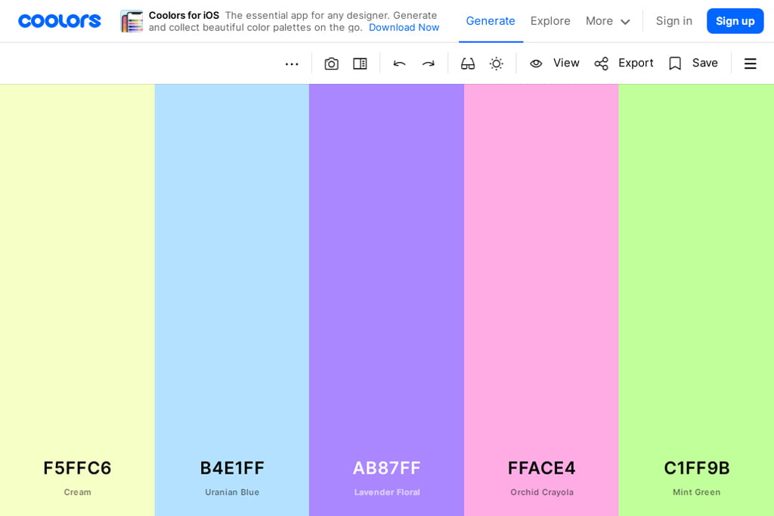Screen dimensions: 774x516
Task: Click the Sign in link
Action: pyautogui.click(x=673, y=21)
